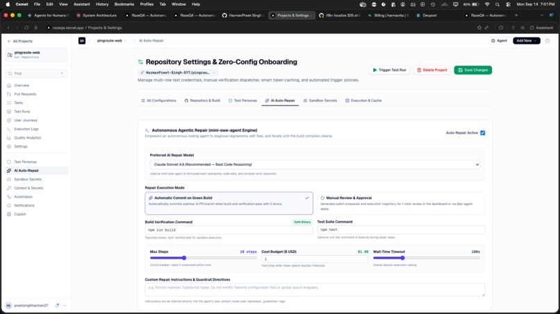This screenshot has width=560, height=314.
Task: Expand the repository branch selector chip
Action: pyautogui.click(x=178, y=73)
